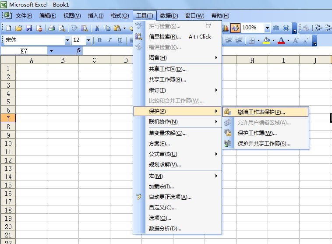Click the Spelling check toolbar icon
Screen dimensions: 332x244
click(x=74, y=28)
